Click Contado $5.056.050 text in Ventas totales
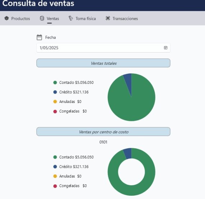 tap(76, 82)
